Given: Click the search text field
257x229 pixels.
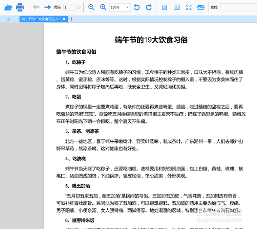Looking at the screenshot, I should [239, 7].
